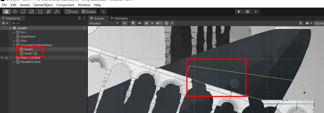Click the Hierarchy search field
The width and height of the screenshot is (324, 113).
click(48, 23)
